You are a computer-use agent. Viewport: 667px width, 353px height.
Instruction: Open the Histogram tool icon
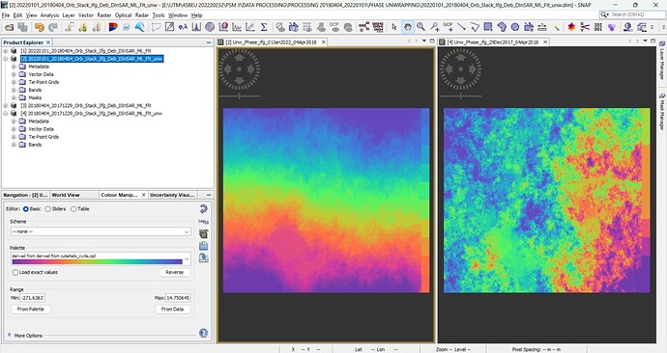[x=196, y=27]
